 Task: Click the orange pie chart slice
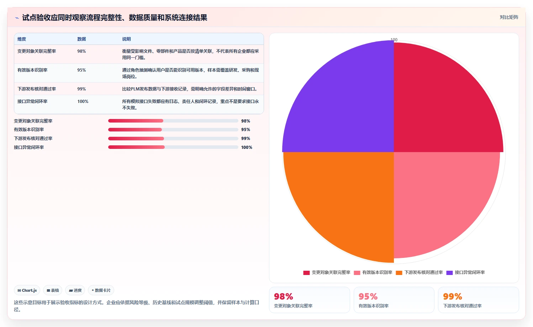[x=347, y=199]
